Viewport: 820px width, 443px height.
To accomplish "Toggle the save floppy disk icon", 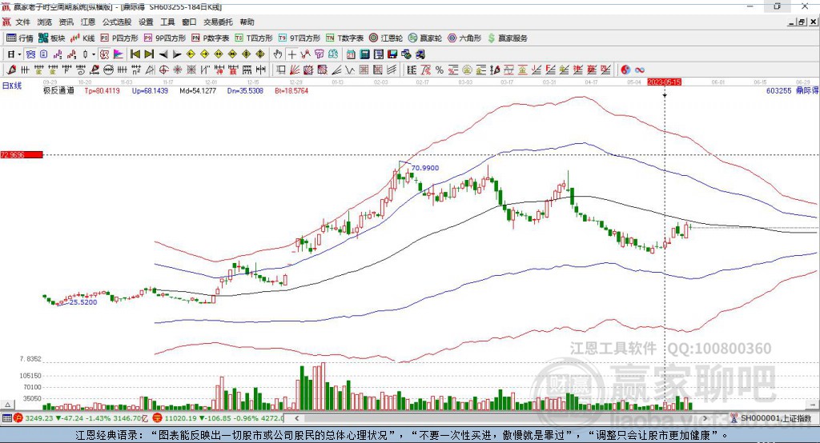I will click(392, 54).
